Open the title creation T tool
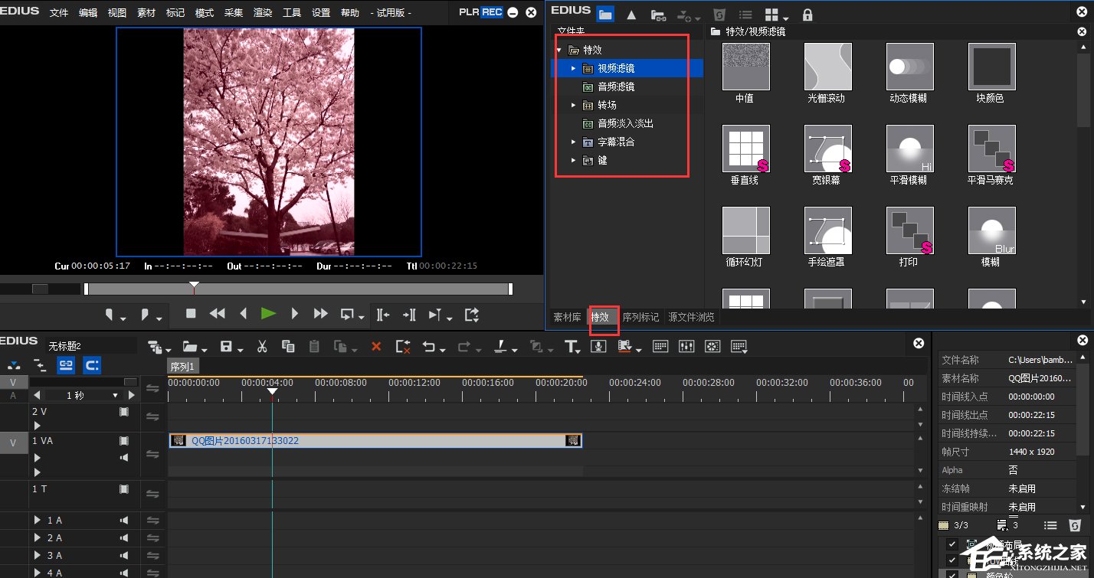 click(572, 347)
